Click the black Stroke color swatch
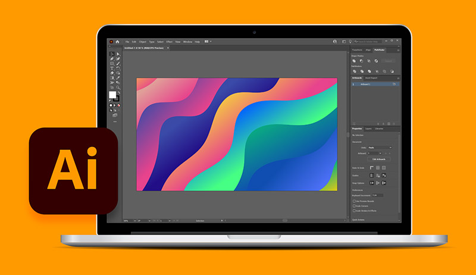Image resolution: width=476 pixels, height=275 pixels. [x=117, y=99]
